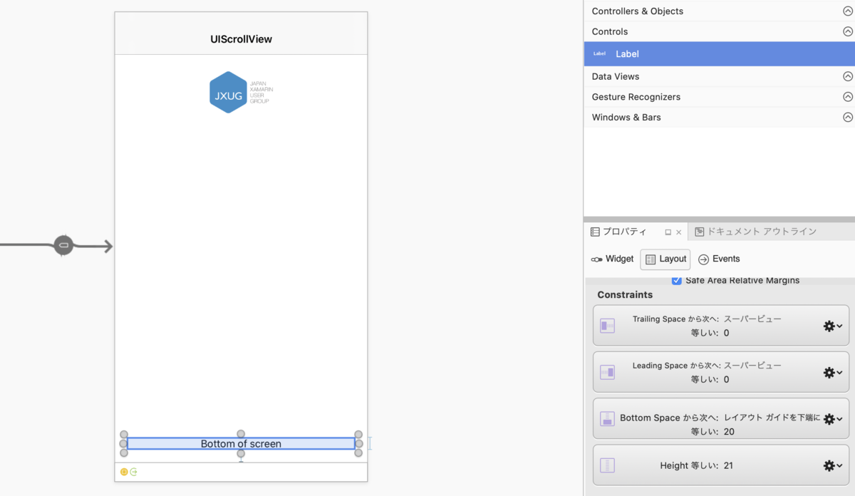This screenshot has width=855, height=496.
Task: Select the Layout properties tab
Action: 665,259
